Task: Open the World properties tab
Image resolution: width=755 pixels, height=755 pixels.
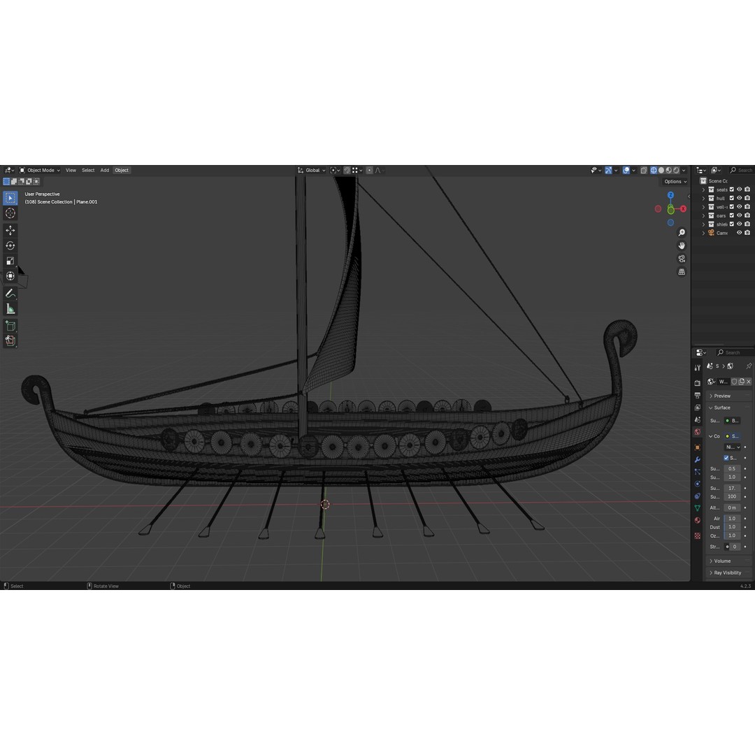Action: 697,431
